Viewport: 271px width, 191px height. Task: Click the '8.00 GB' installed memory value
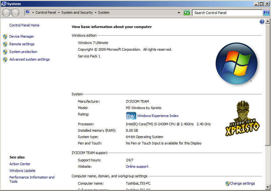pyautogui.click(x=132, y=130)
